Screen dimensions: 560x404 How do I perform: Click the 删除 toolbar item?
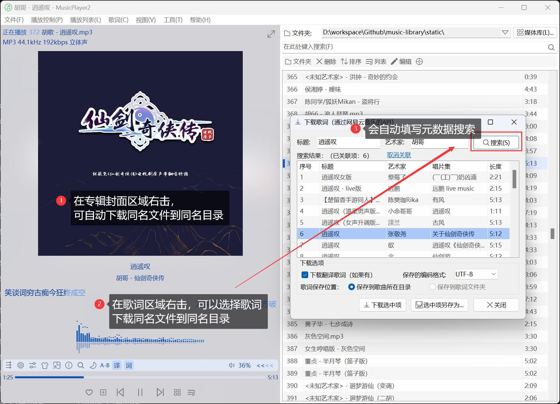[x=326, y=61]
